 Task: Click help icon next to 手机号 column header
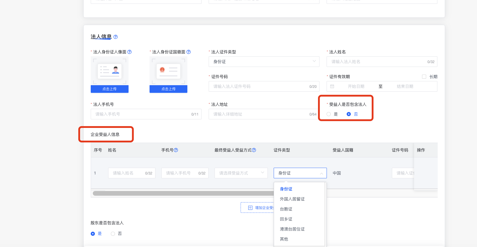[176, 150]
